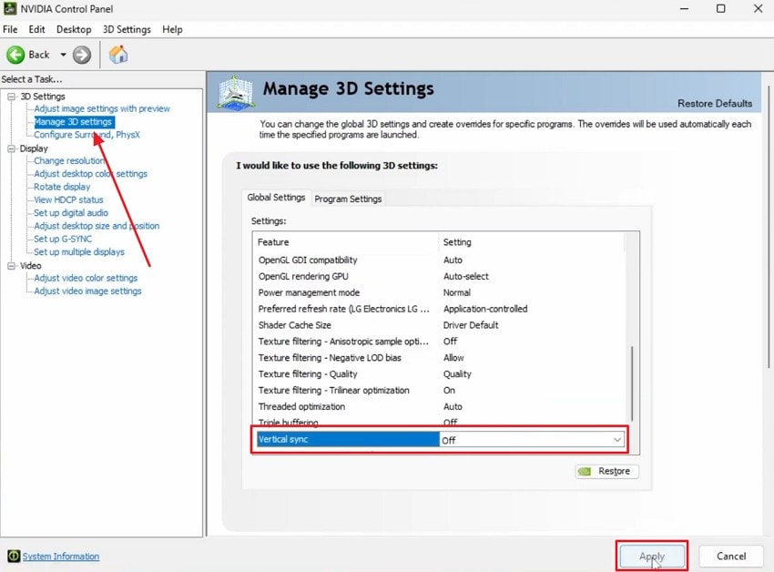Screen dimensions: 774x572
Task: Open the Help menu
Action: (x=172, y=30)
